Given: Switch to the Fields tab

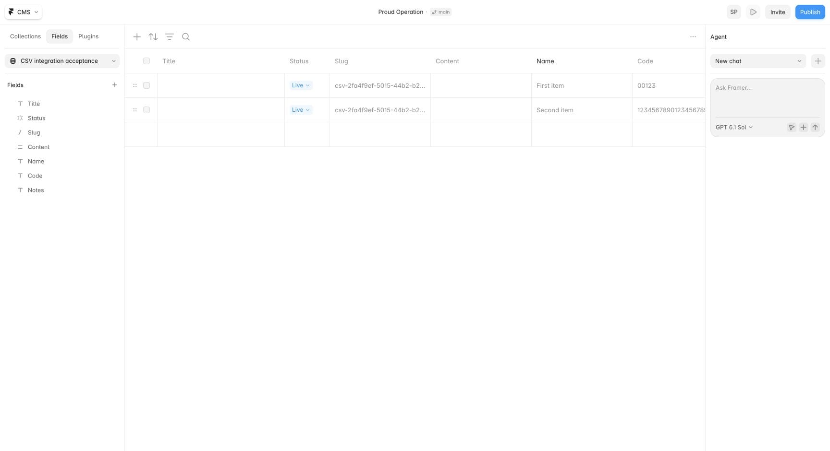Looking at the screenshot, I should tap(60, 36).
